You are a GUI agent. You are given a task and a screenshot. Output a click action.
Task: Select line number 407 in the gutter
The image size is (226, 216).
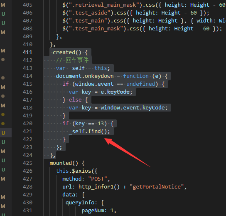coord(27,21)
